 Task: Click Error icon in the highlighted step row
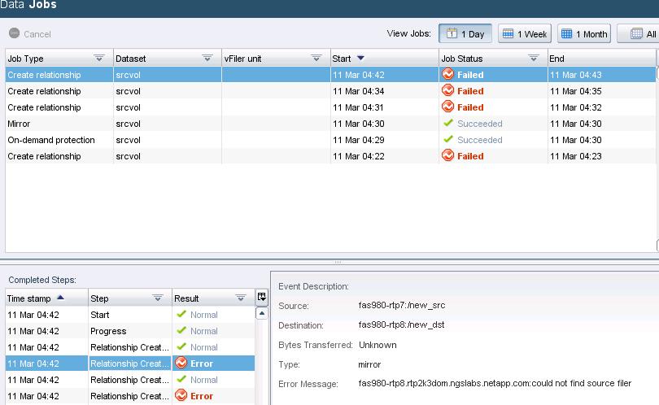(181, 363)
